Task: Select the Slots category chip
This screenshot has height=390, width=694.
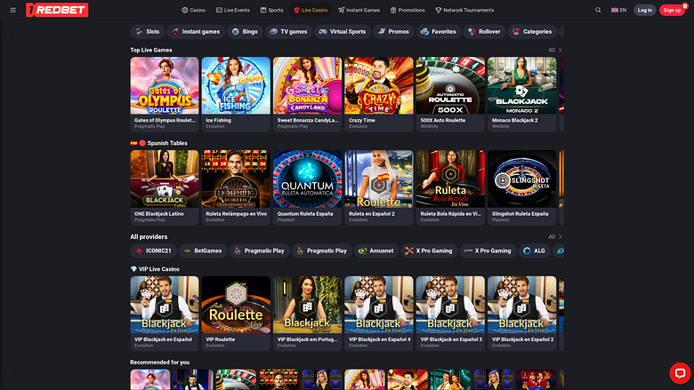Action: (148, 32)
